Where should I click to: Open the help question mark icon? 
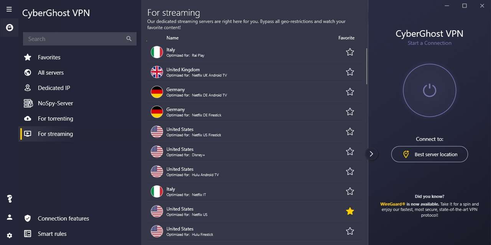click(10, 198)
